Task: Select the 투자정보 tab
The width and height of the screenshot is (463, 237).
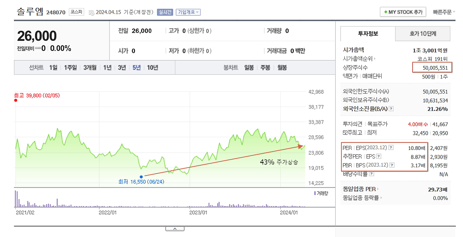Action: pos(368,33)
